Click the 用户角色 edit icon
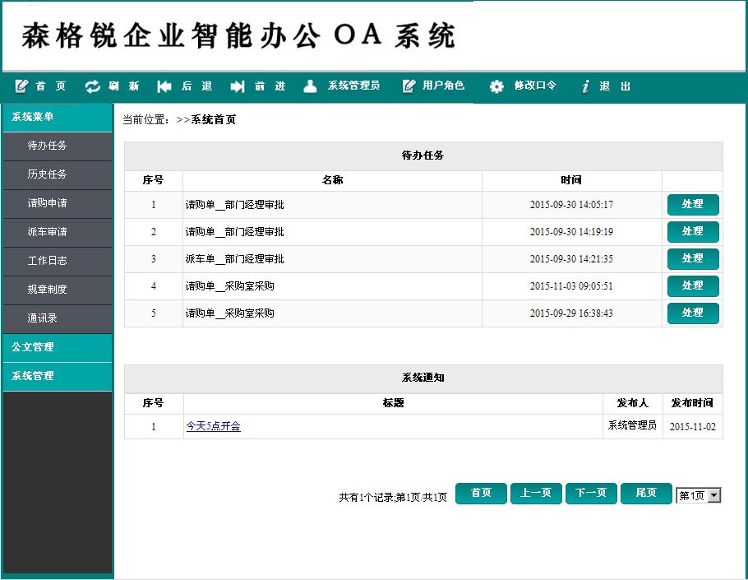This screenshot has height=580, width=748. [x=409, y=86]
